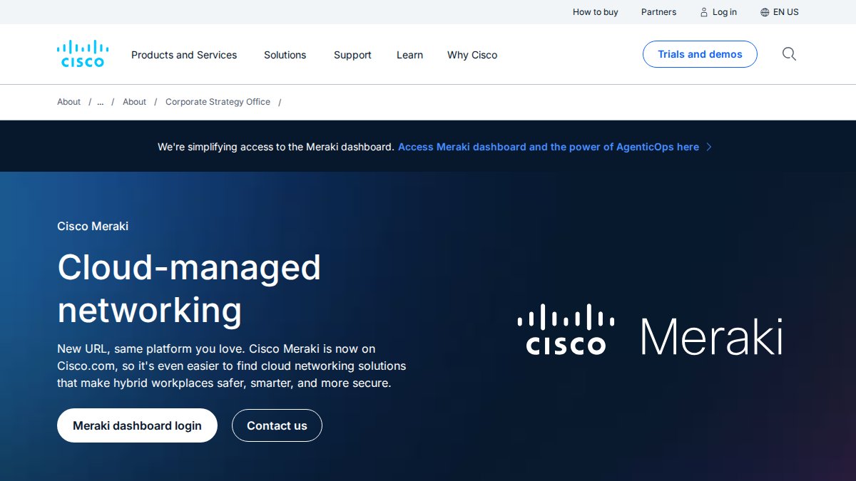
Task: Click Trials and demos button
Action: pyautogui.click(x=700, y=54)
